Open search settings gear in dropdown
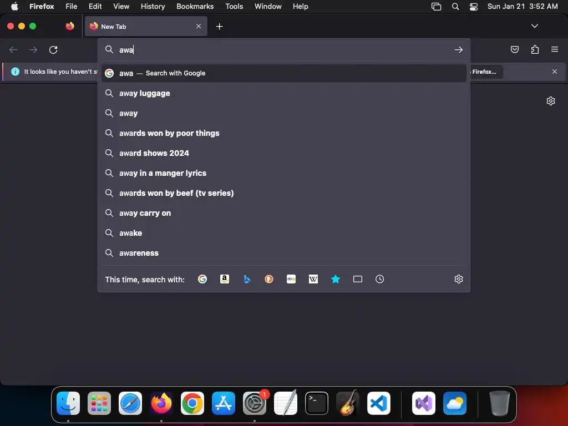Image resolution: width=568 pixels, height=426 pixels. [x=459, y=279]
